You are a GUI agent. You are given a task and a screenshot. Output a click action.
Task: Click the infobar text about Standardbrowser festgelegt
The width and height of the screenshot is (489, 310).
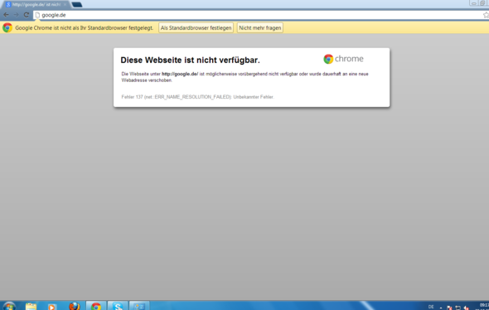tap(85, 27)
